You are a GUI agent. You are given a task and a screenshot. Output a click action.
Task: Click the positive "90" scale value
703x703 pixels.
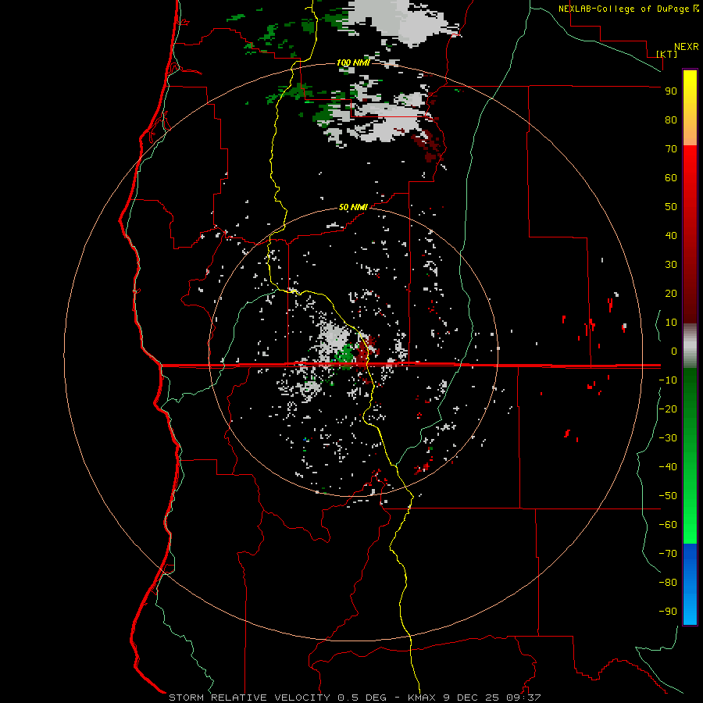point(671,91)
